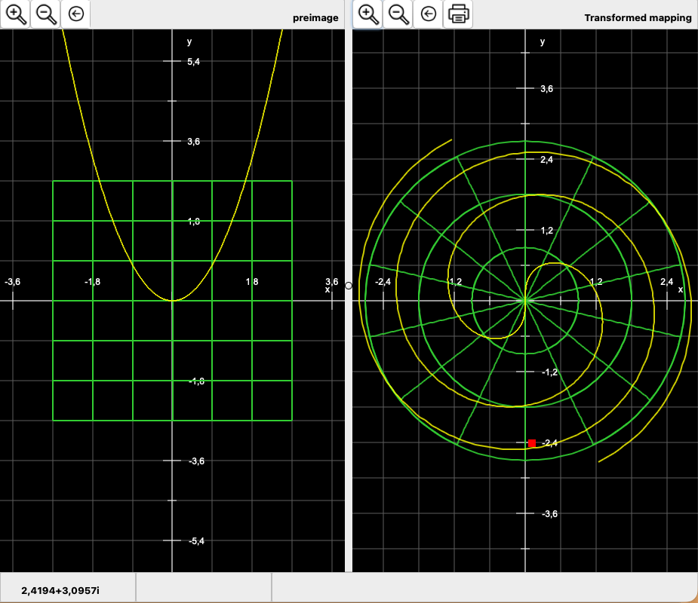Click the preimage panel back arrow icon
This screenshot has width=698, height=603.
(x=75, y=14)
